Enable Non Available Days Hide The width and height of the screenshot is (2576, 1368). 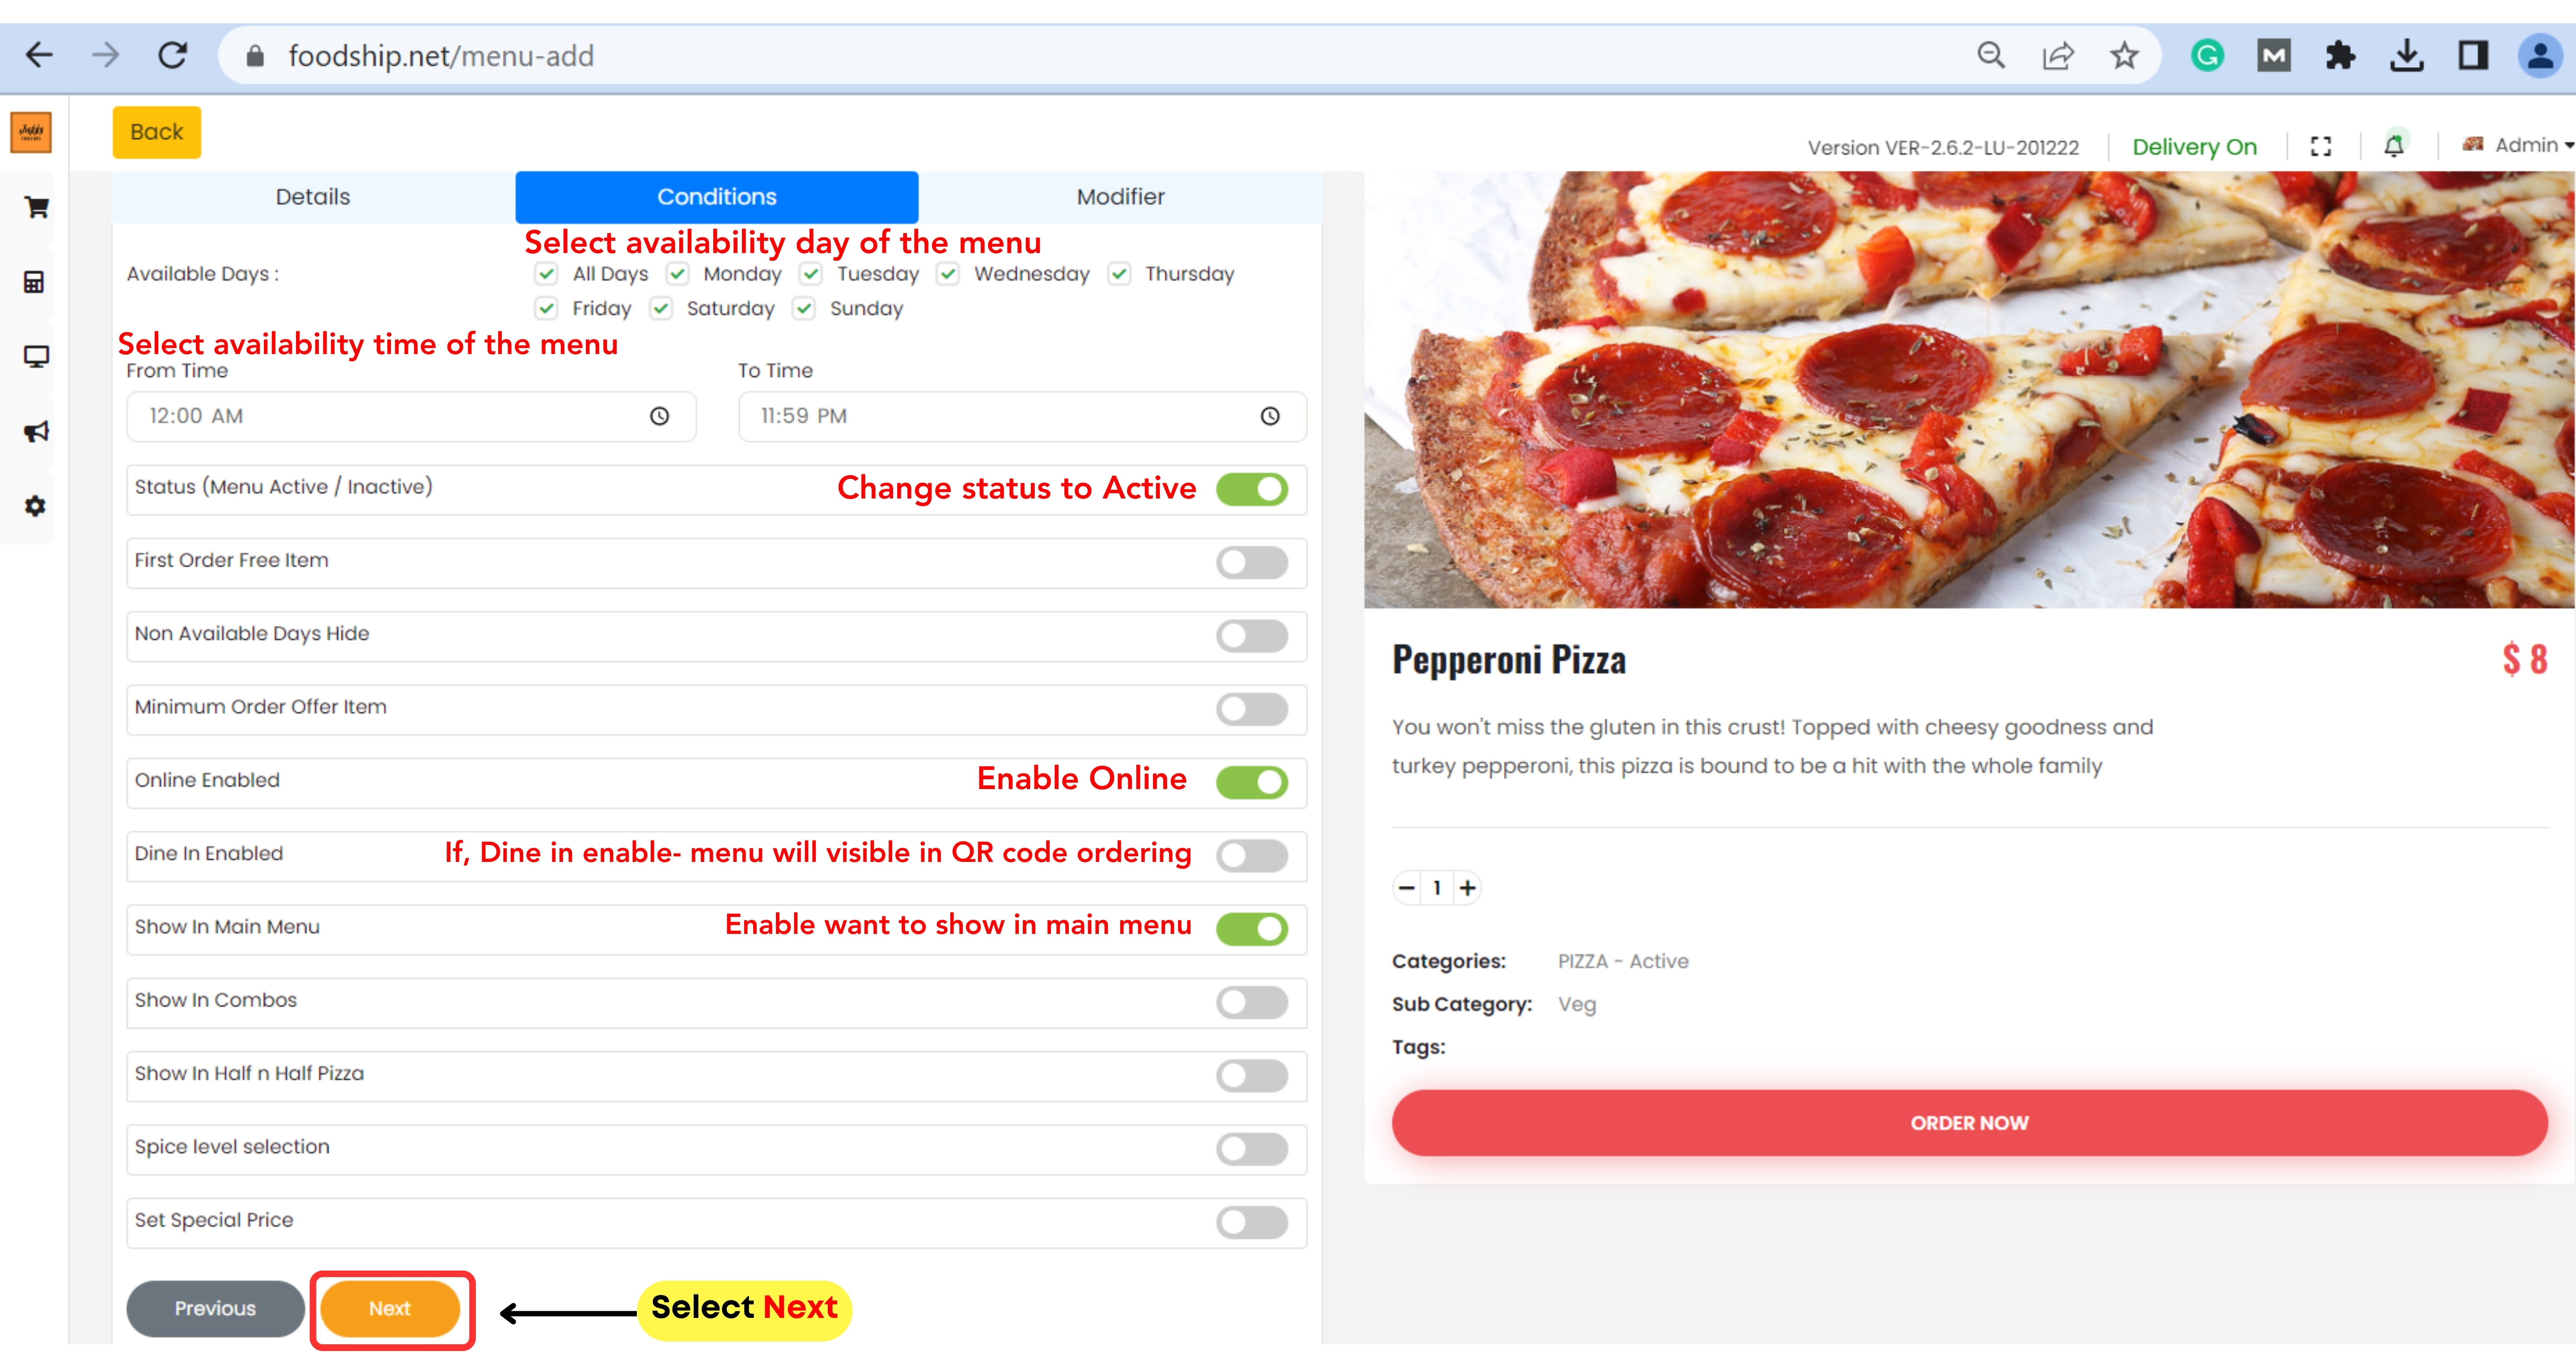[1252, 636]
